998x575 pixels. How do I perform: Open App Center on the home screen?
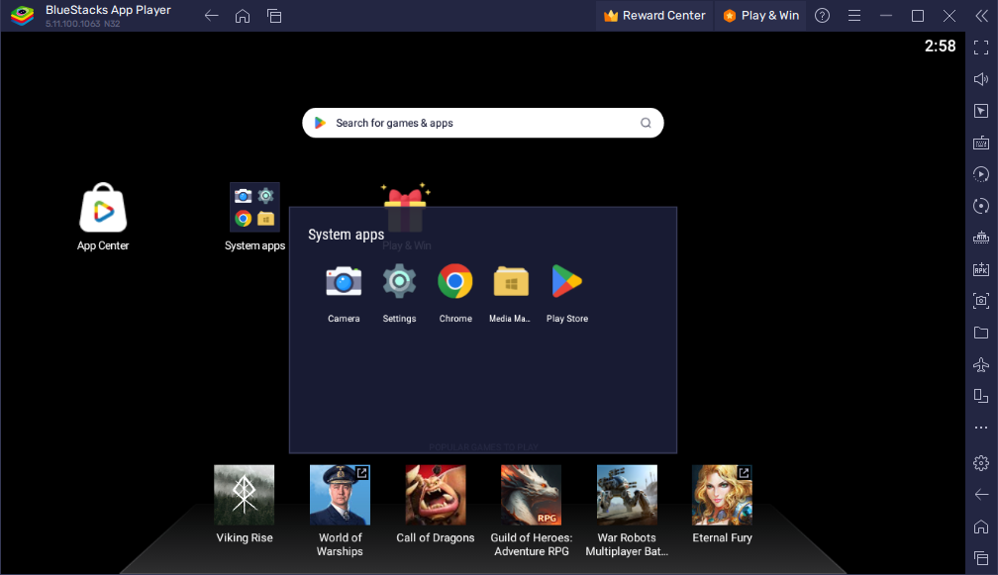[x=103, y=209]
